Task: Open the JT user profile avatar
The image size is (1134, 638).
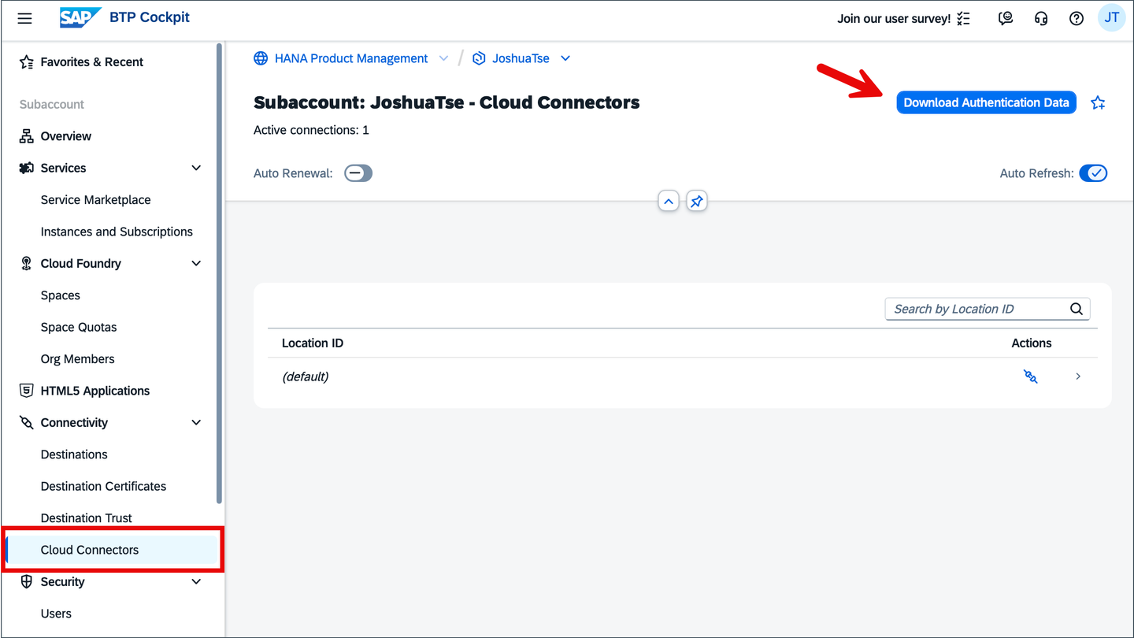Action: [1112, 18]
